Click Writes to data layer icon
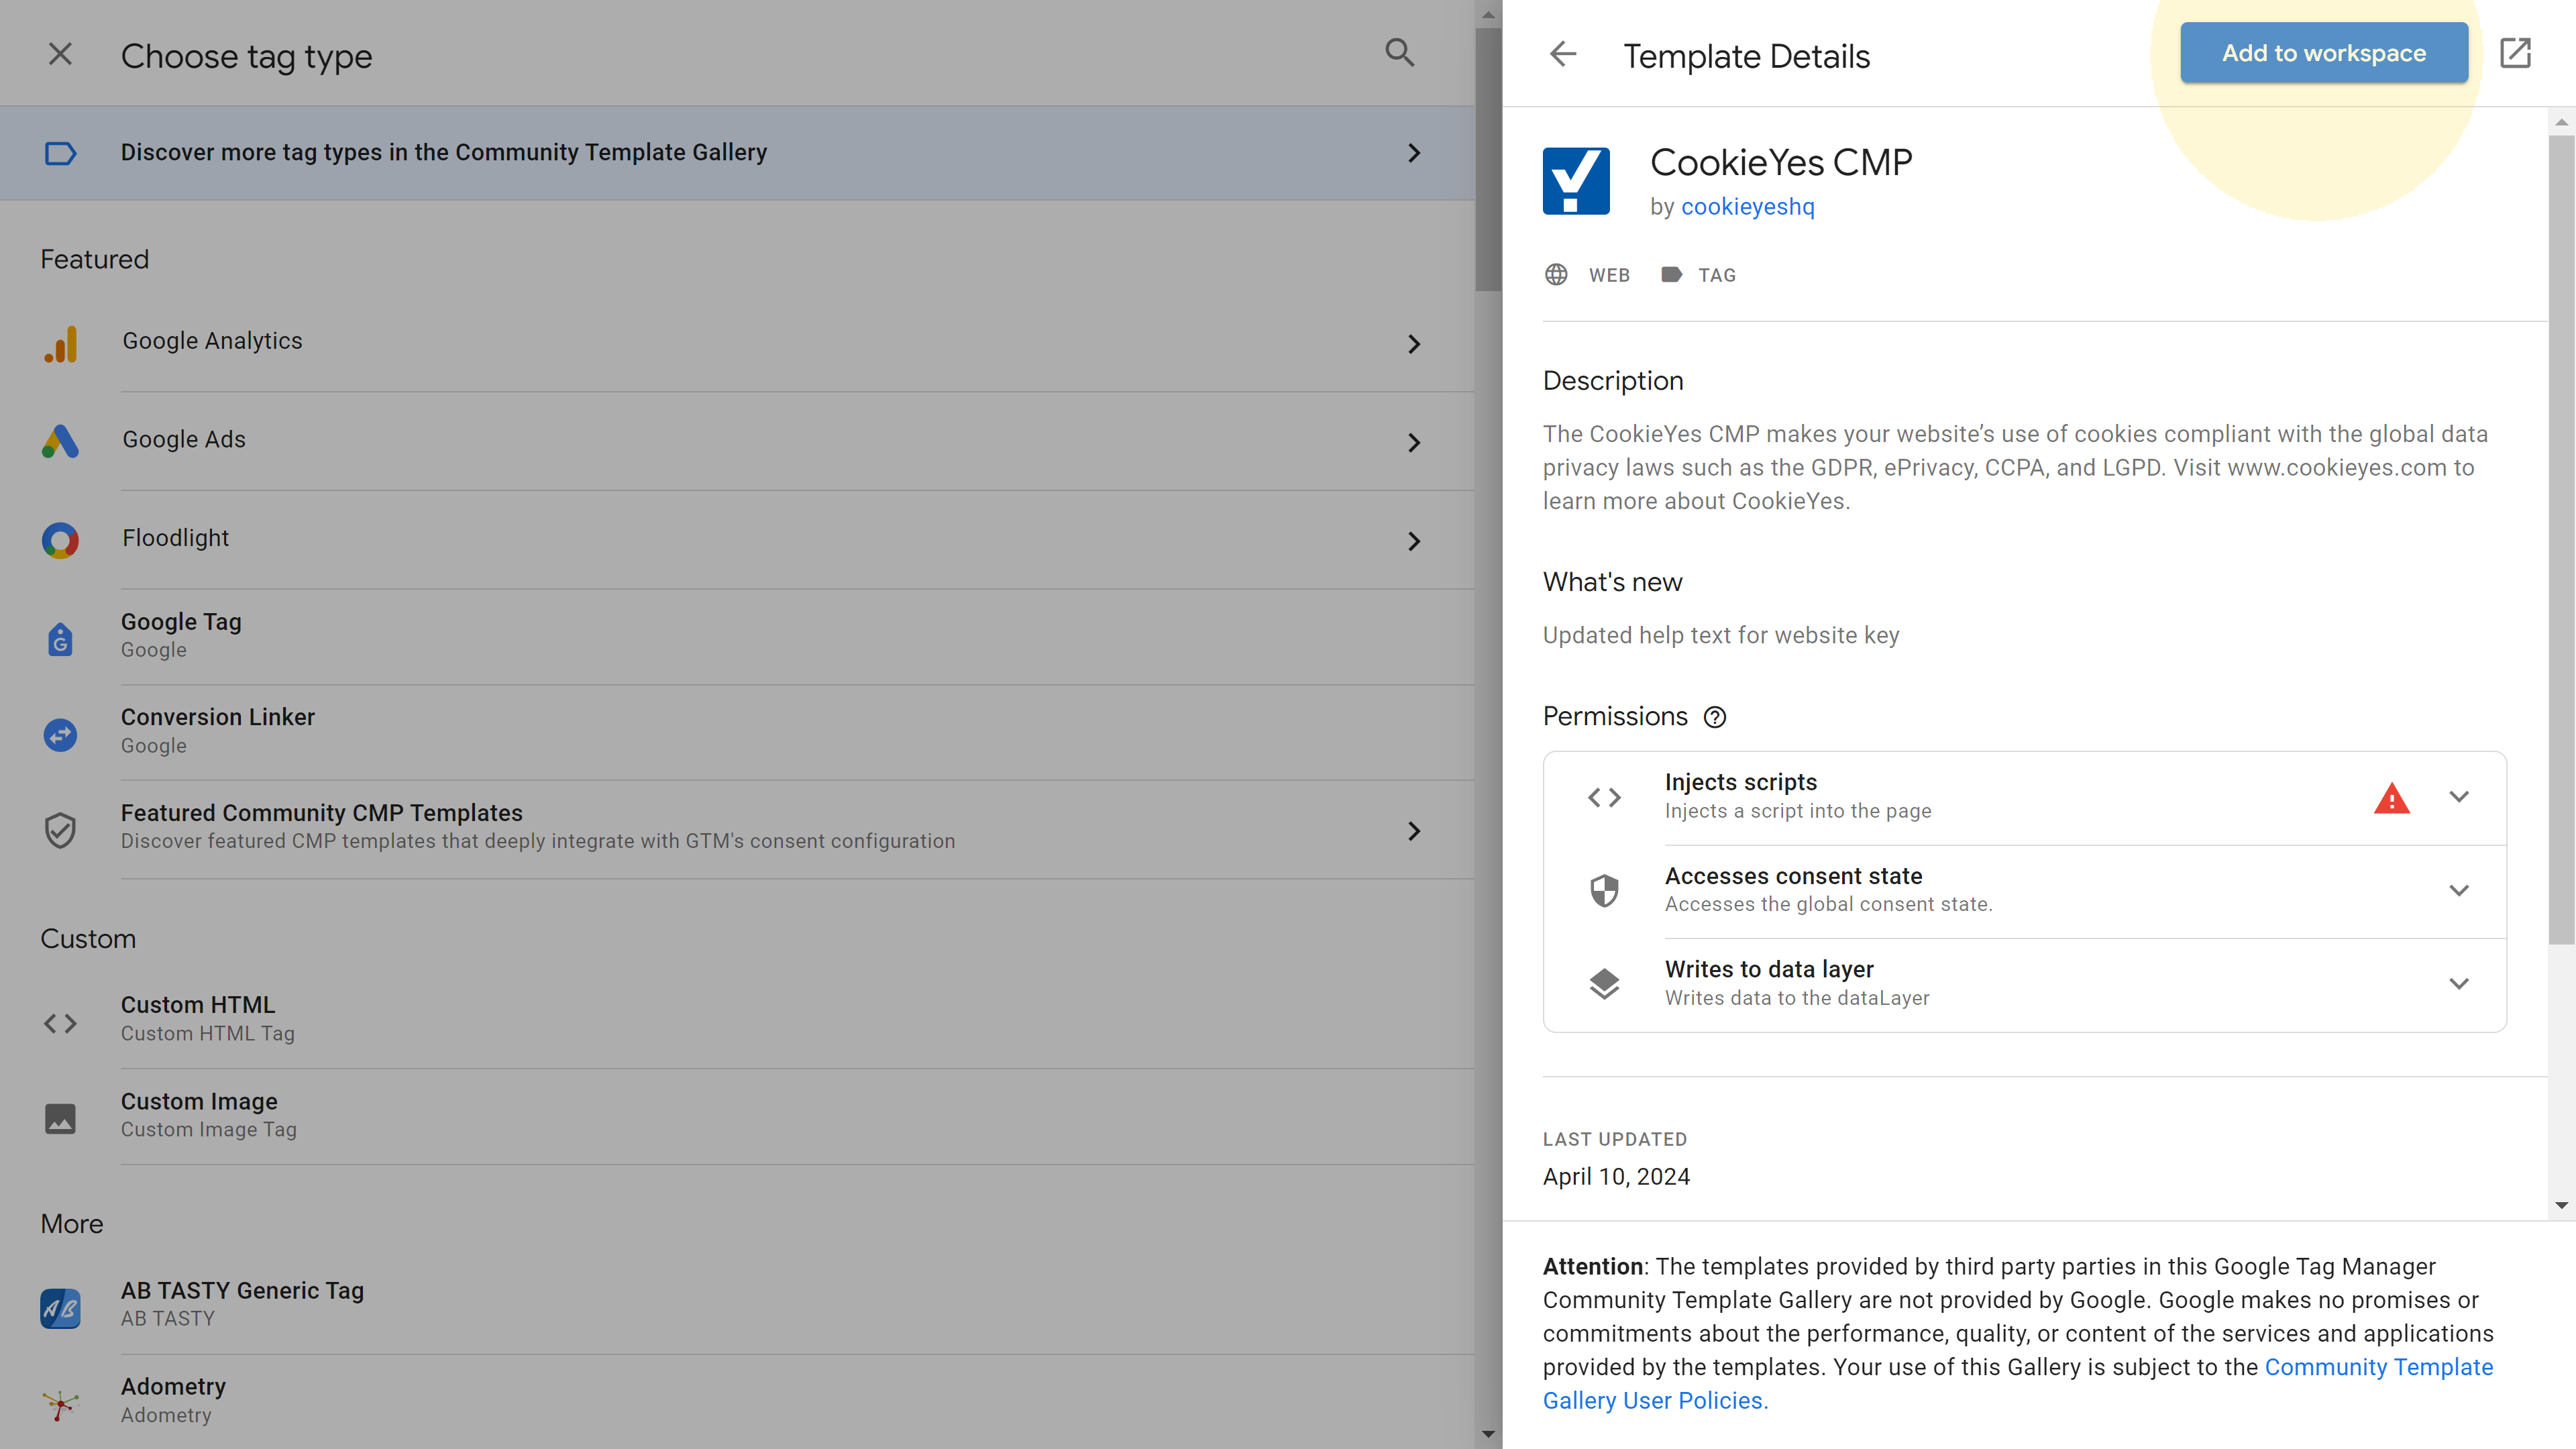The height and width of the screenshot is (1449, 2576). pyautogui.click(x=1604, y=984)
